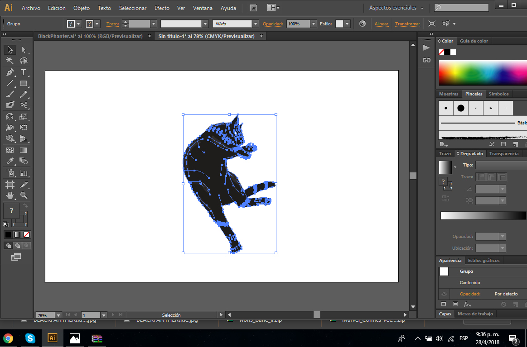
Task: Select the Type tool
Action: click(24, 72)
